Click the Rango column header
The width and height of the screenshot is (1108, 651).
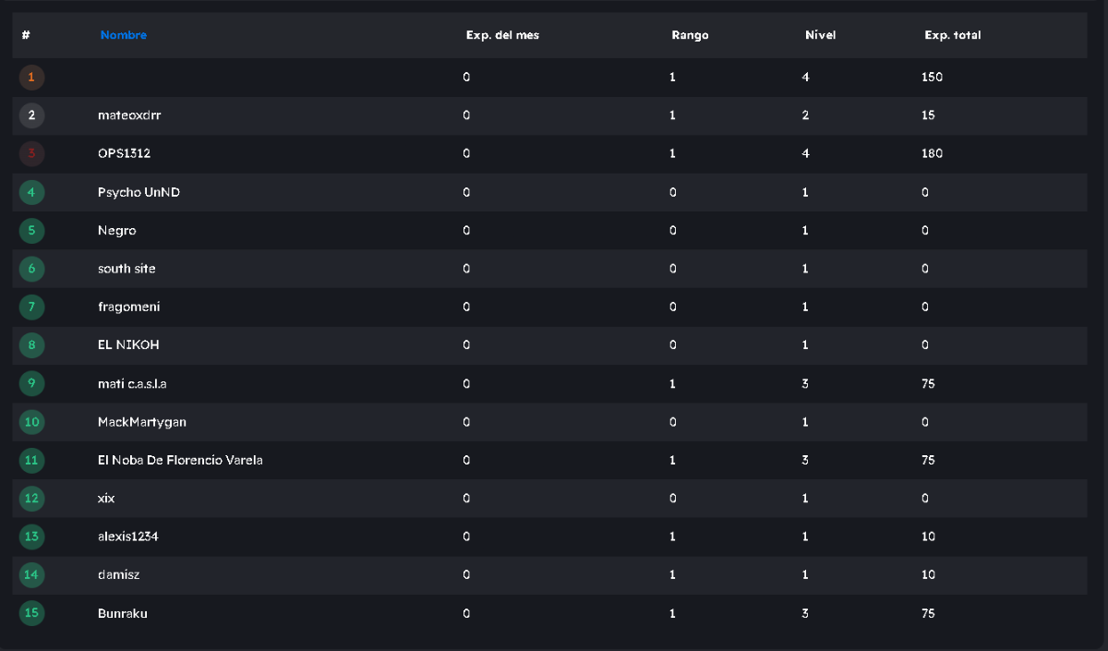point(690,35)
